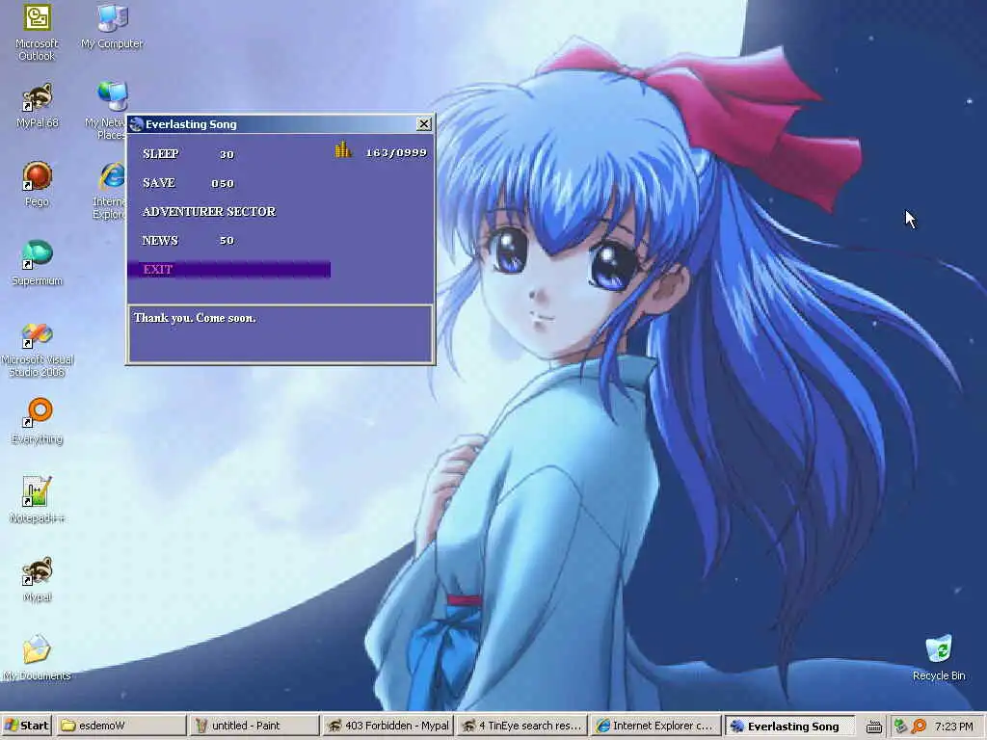Click the SAVE price value 050
This screenshot has width=987, height=740.
223,183
